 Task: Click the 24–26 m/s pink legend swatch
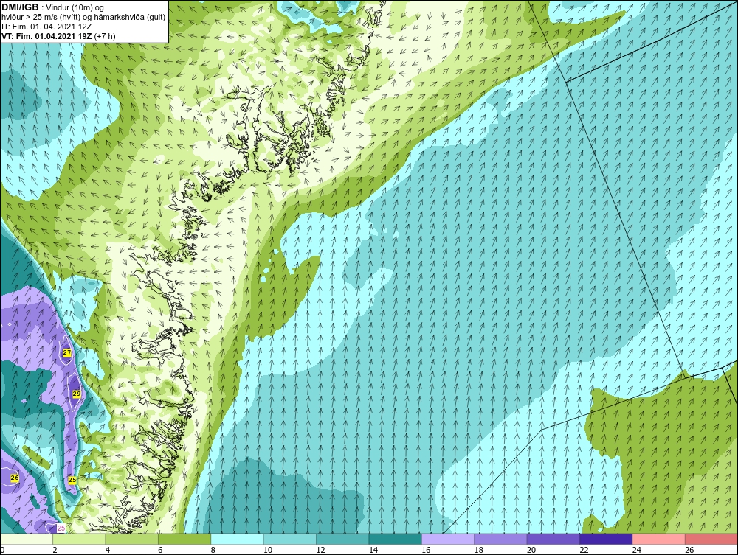[659, 539]
